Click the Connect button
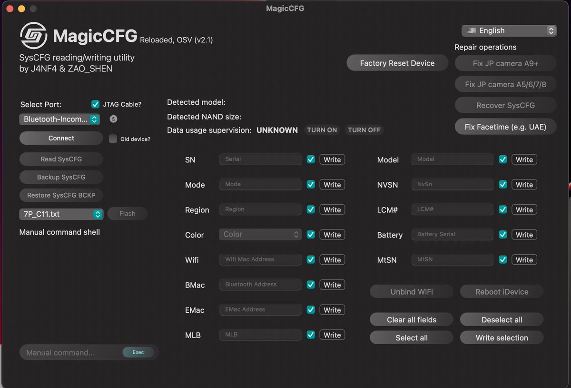 coord(61,138)
